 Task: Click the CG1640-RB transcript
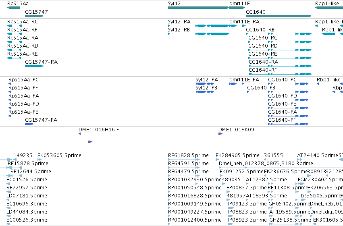point(279,34)
